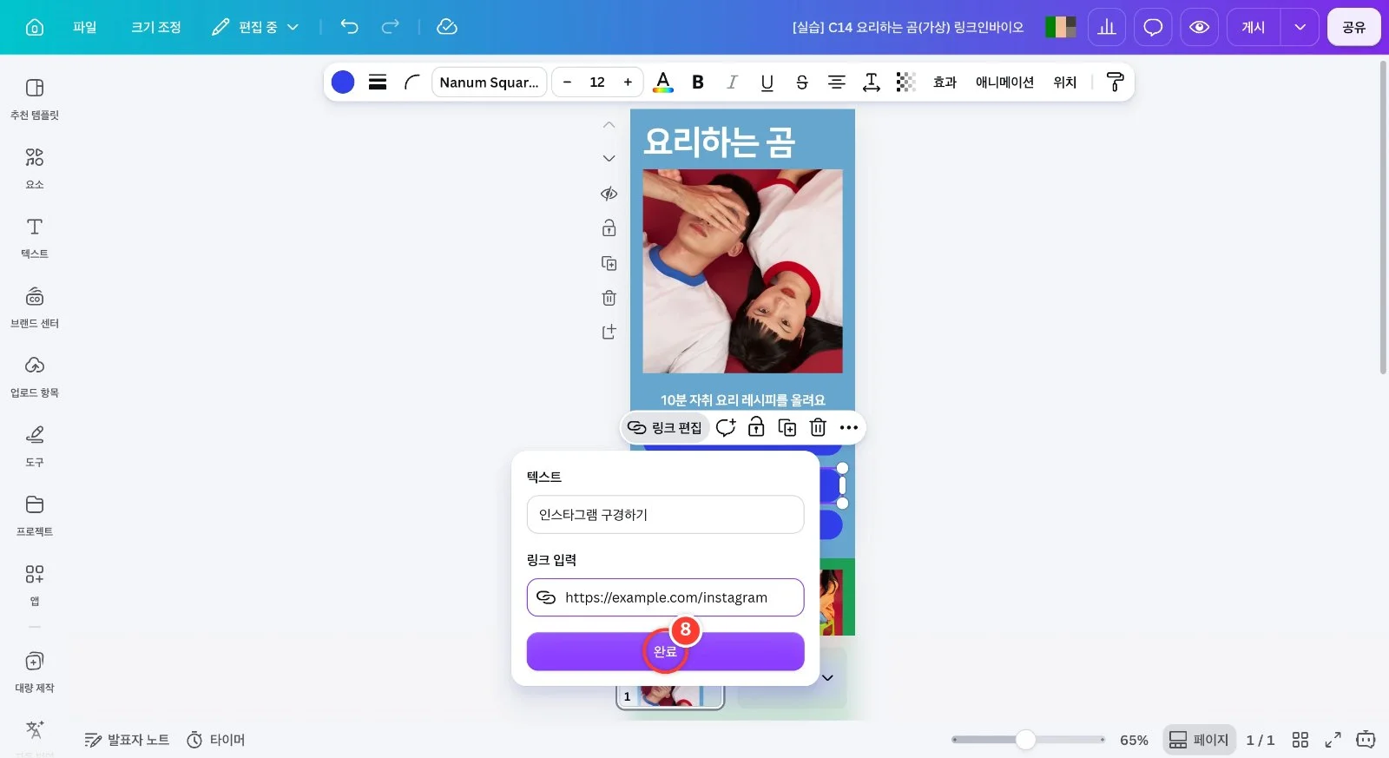Expand the editing mode (편집 중) dropdown
This screenshot has width=1389, height=758.
point(255,27)
